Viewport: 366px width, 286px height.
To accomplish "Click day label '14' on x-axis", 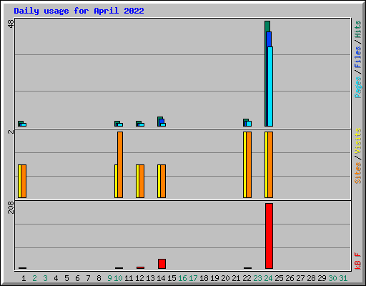I will [x=161, y=278].
